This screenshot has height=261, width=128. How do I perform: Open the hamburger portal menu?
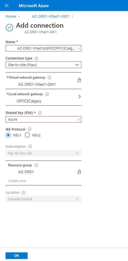7,6
